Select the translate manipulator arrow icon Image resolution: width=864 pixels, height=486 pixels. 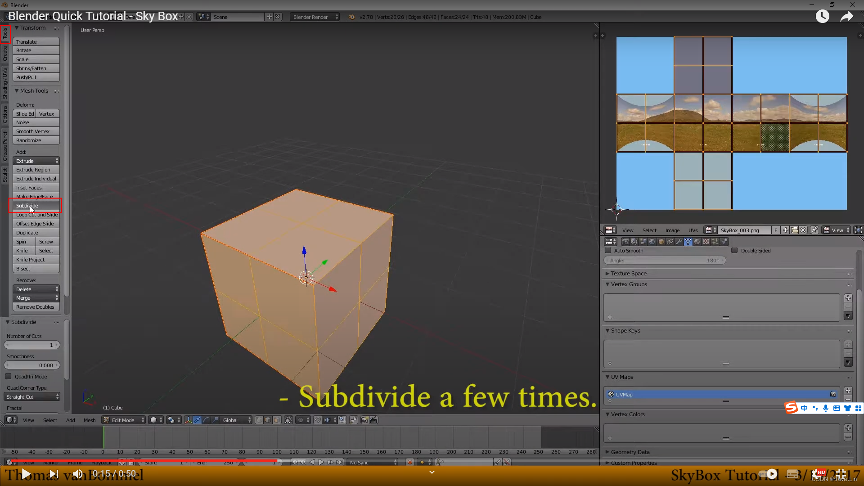coord(197,420)
